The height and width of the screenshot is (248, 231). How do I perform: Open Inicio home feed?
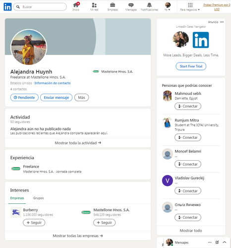76,7
